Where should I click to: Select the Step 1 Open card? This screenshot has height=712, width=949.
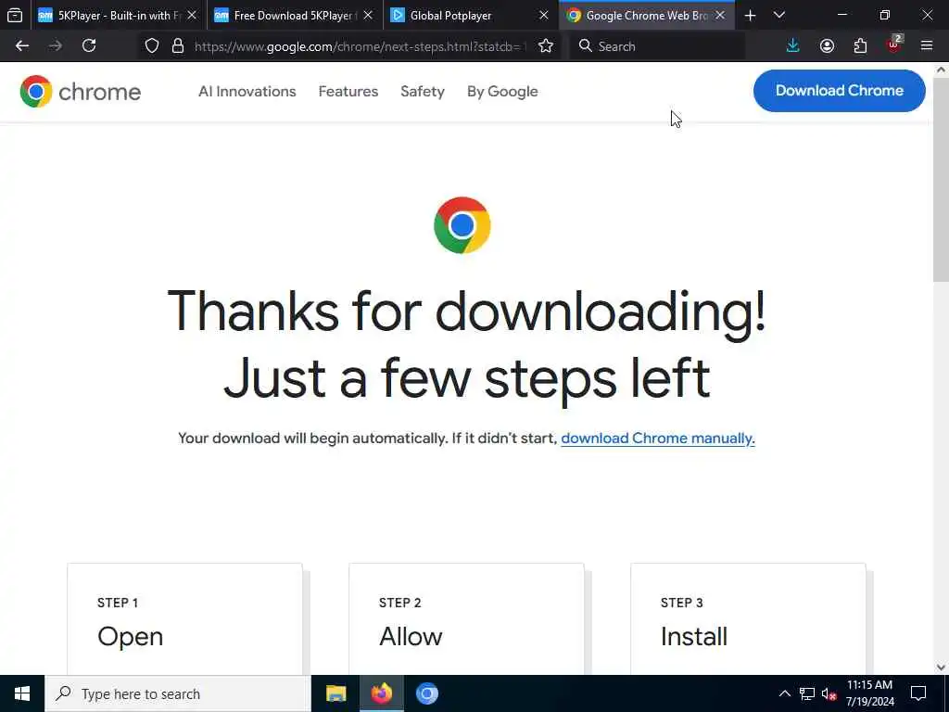coord(184,618)
